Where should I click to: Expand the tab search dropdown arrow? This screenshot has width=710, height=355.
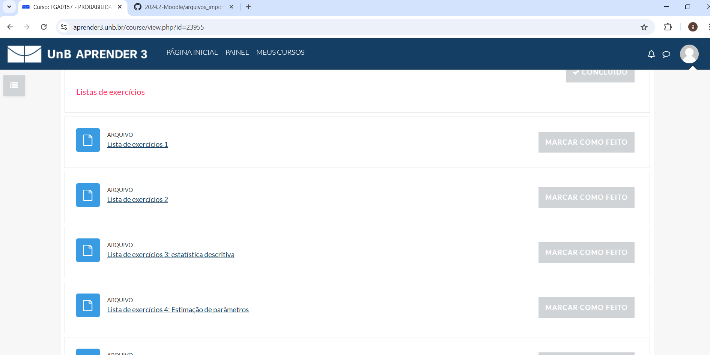[x=9, y=7]
